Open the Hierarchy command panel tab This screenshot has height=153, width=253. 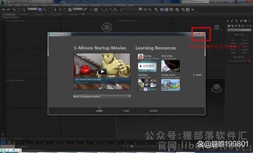pyautogui.click(x=237, y=21)
